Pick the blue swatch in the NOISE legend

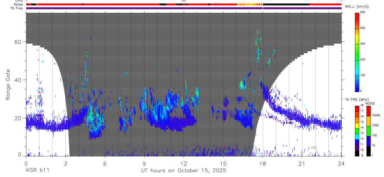click(368, 141)
